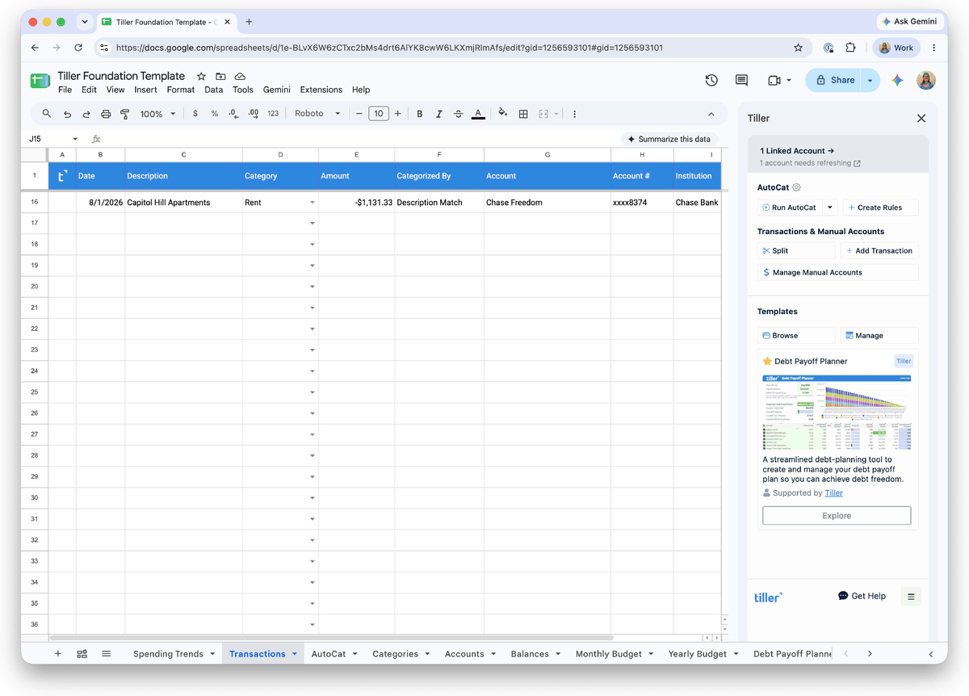Open the zoom level dropdown
Viewport: 969px width, 696px height.
pos(157,114)
